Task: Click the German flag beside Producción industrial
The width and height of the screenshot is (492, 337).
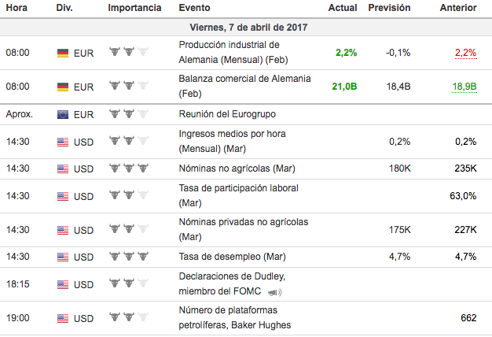Action: click(x=63, y=53)
